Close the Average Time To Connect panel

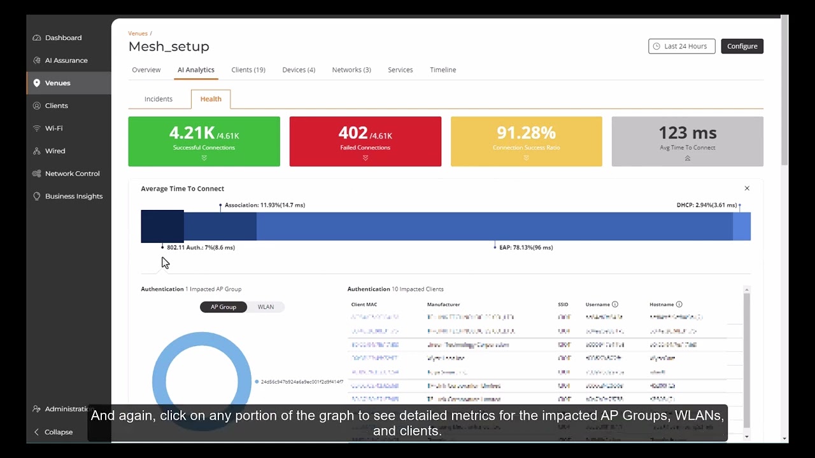coord(747,188)
